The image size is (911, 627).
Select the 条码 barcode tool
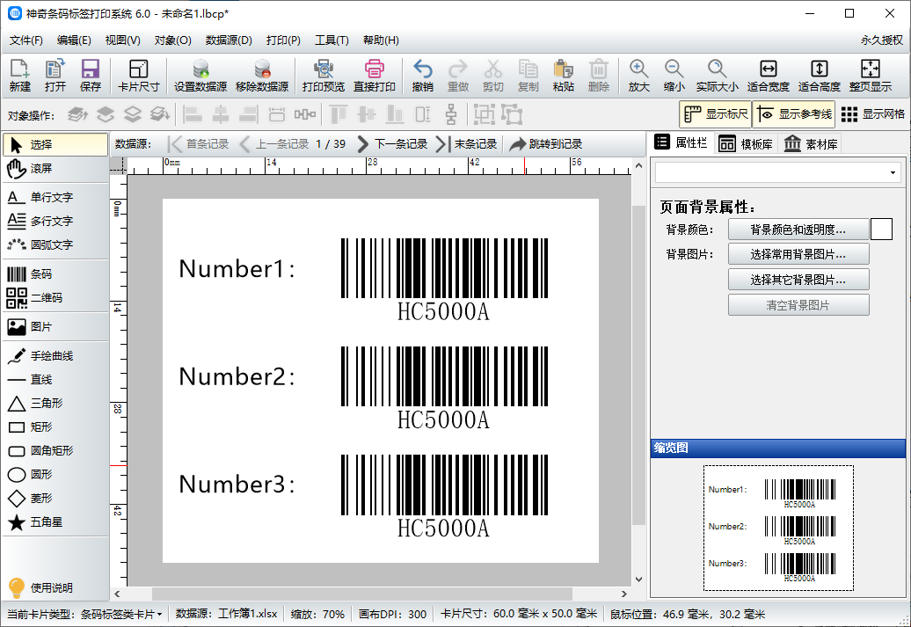coord(55,273)
